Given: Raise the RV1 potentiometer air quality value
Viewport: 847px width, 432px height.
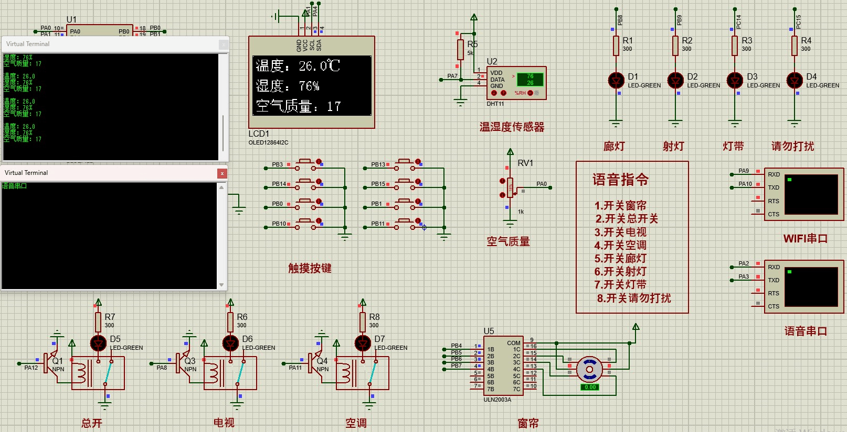Looking at the screenshot, I should [503, 181].
